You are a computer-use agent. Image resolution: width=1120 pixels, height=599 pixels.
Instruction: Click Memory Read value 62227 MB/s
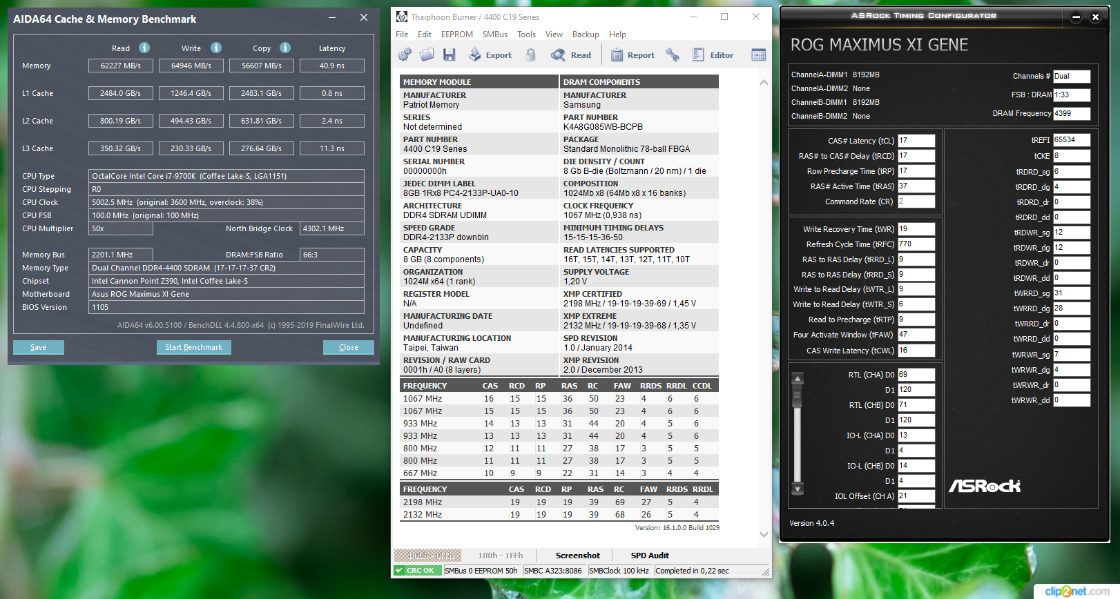pos(121,66)
